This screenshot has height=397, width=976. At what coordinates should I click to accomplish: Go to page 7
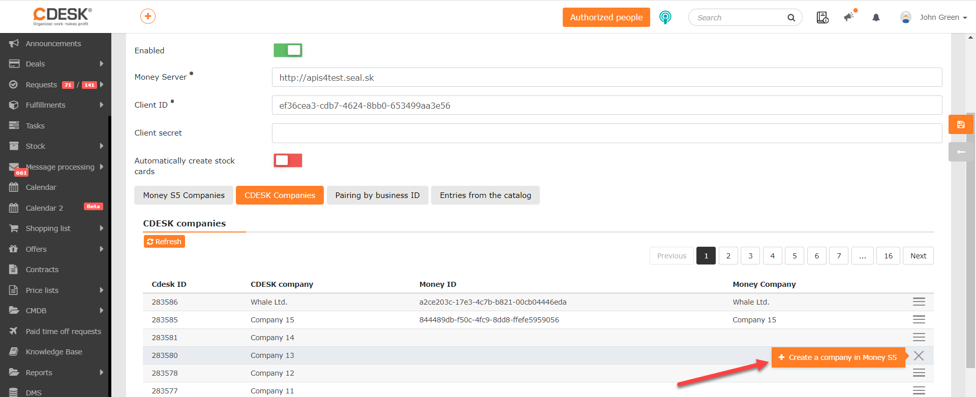tap(839, 256)
